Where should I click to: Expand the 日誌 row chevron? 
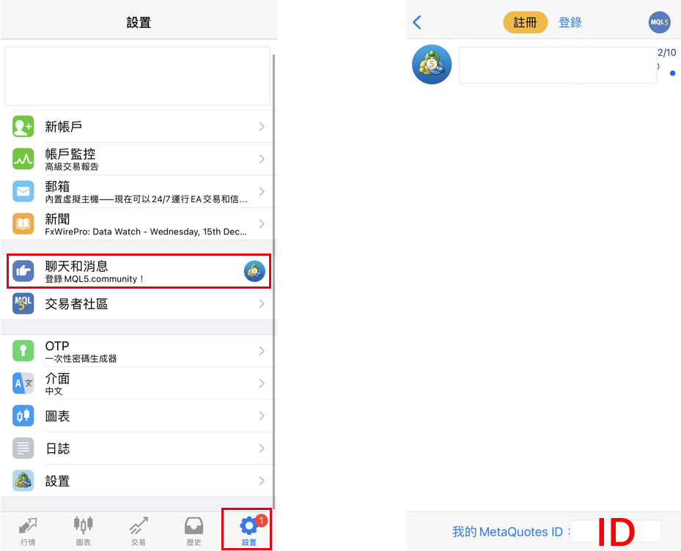pyautogui.click(x=262, y=448)
